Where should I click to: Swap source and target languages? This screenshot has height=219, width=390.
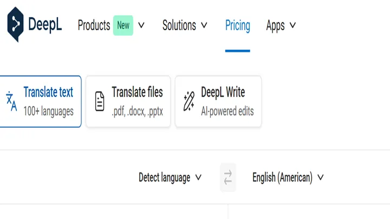228,177
